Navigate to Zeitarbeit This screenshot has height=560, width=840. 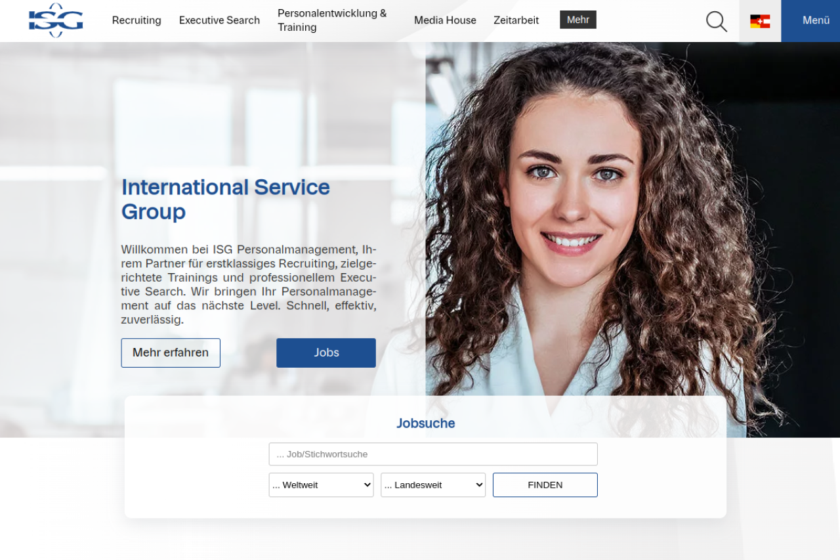516,20
